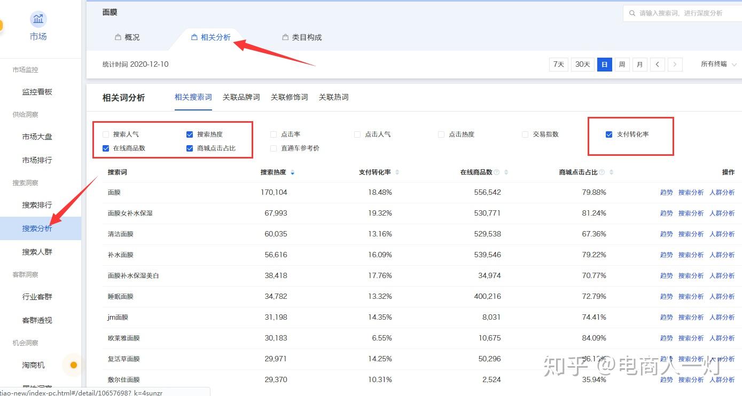Image resolution: width=742 pixels, height=396 pixels.
Task: Choose the 30天 time range
Action: point(583,65)
